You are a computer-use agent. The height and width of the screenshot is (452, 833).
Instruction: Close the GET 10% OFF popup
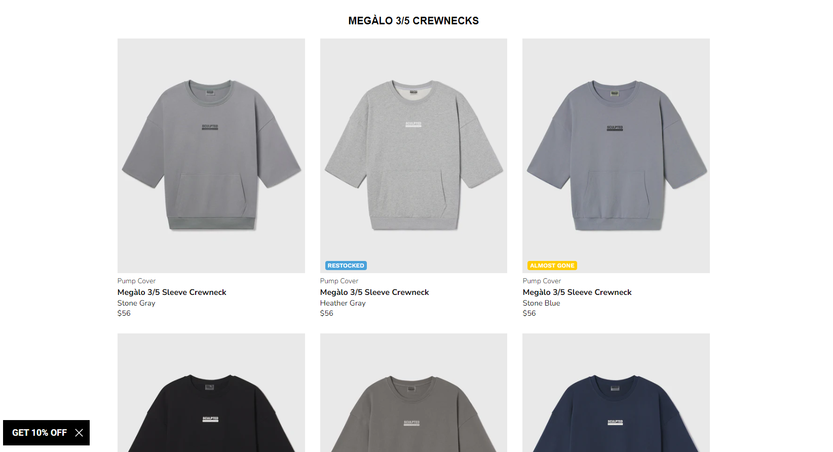[79, 433]
